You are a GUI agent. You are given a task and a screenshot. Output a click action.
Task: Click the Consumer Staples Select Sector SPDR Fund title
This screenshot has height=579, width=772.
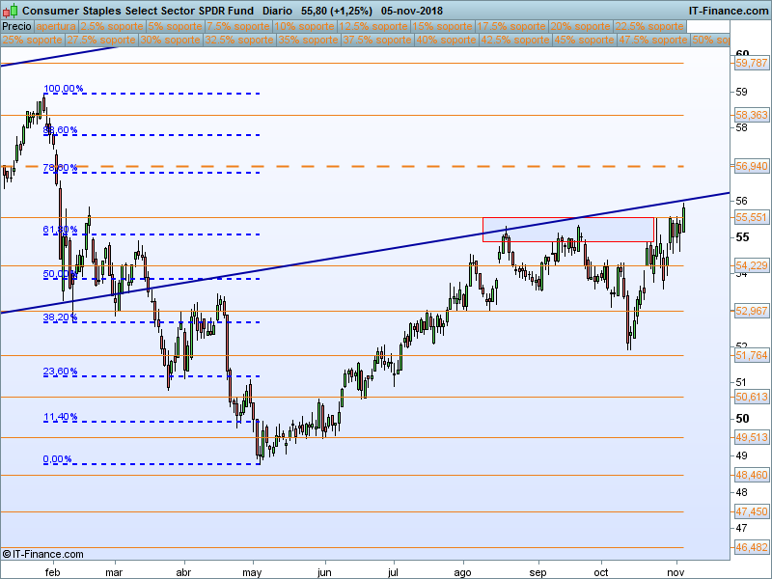click(x=138, y=11)
